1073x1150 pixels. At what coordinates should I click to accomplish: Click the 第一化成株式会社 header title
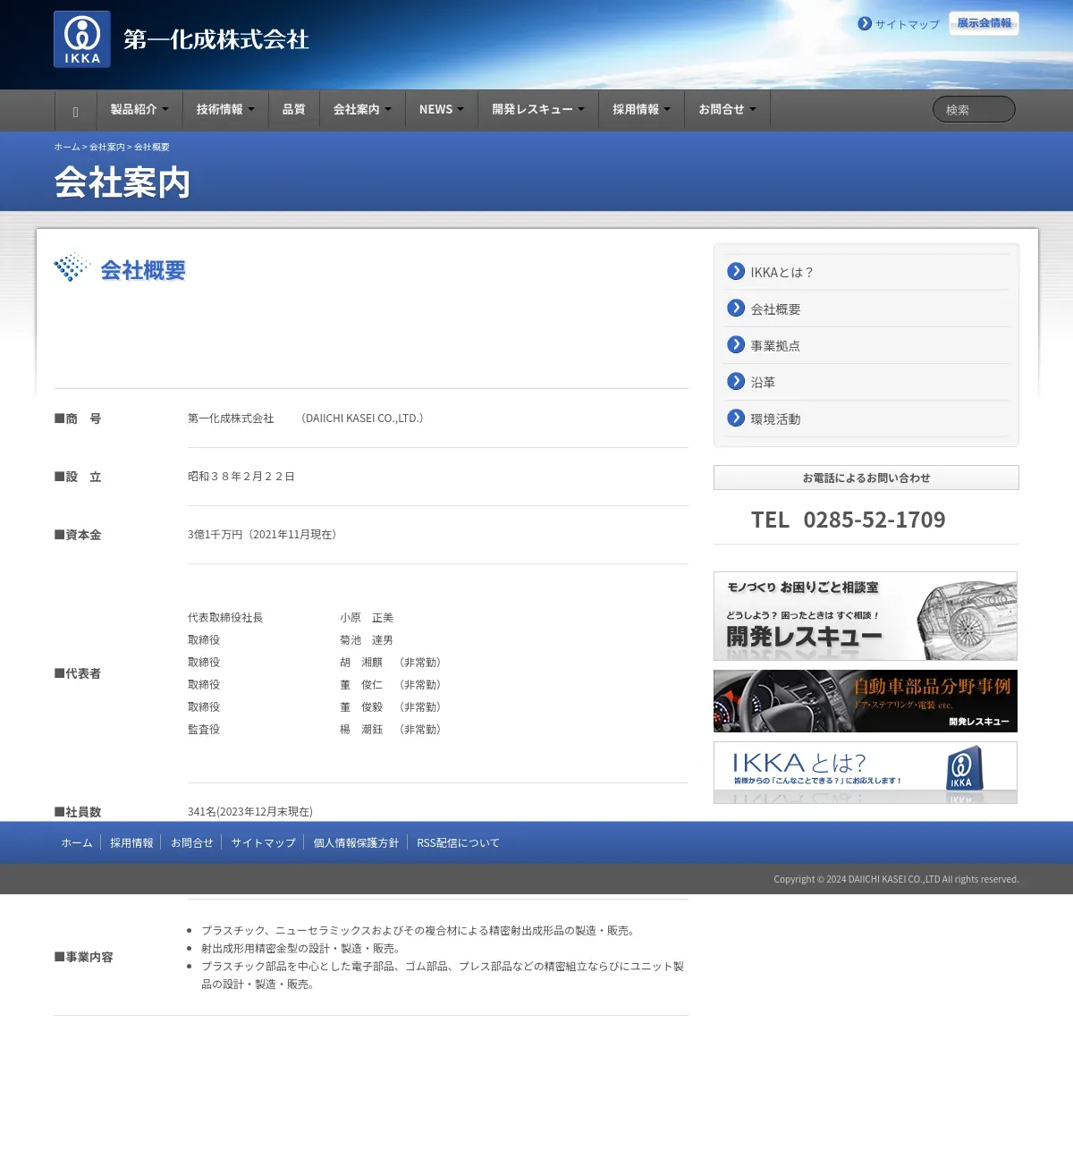(x=216, y=39)
